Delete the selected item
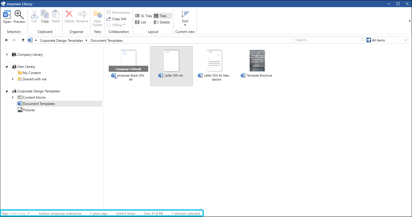Screen dimensions: 412x217 (70, 17)
